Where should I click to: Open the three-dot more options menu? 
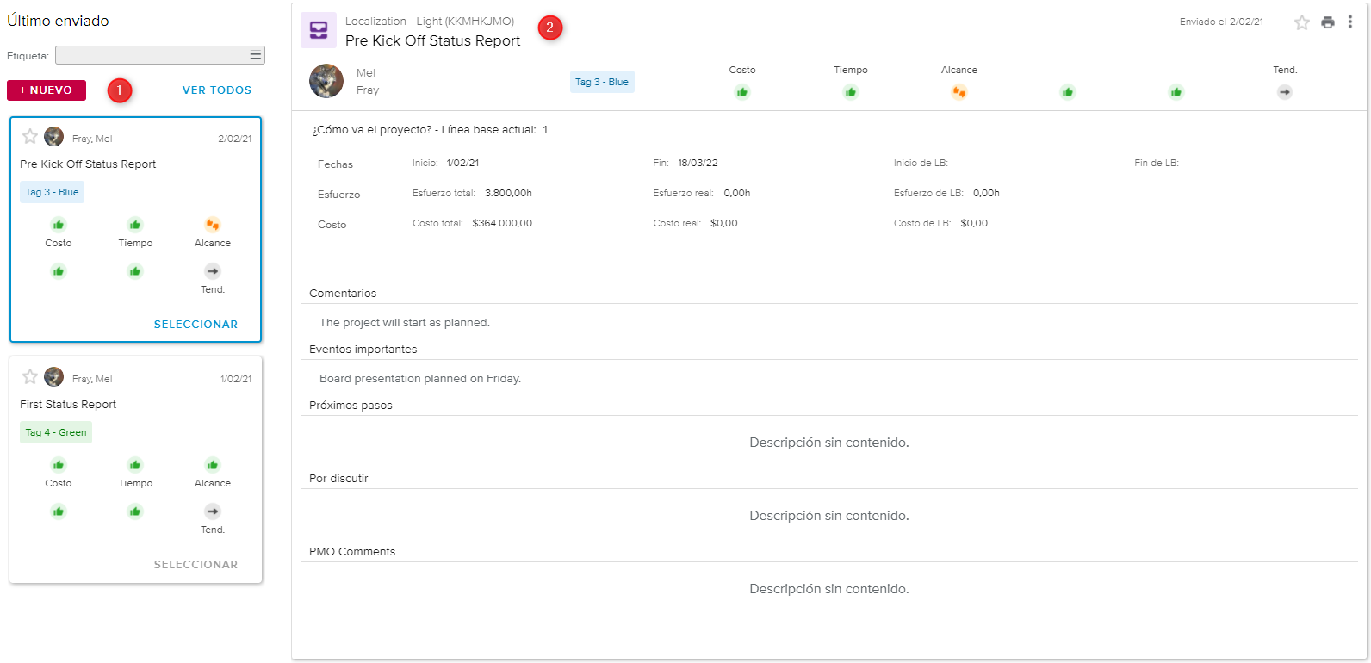coord(1349,22)
